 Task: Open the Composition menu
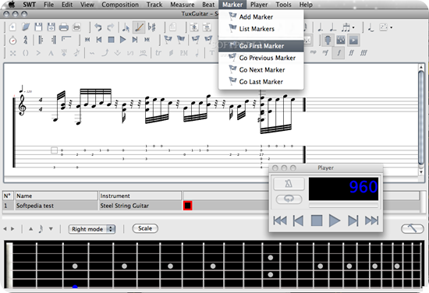(120, 5)
